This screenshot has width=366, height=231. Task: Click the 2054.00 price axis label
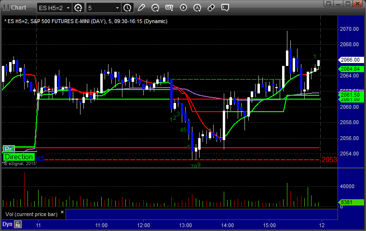click(x=349, y=154)
